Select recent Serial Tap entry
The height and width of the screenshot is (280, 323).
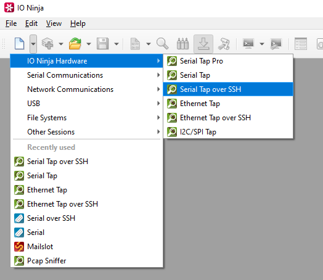pyautogui.click(x=86, y=176)
